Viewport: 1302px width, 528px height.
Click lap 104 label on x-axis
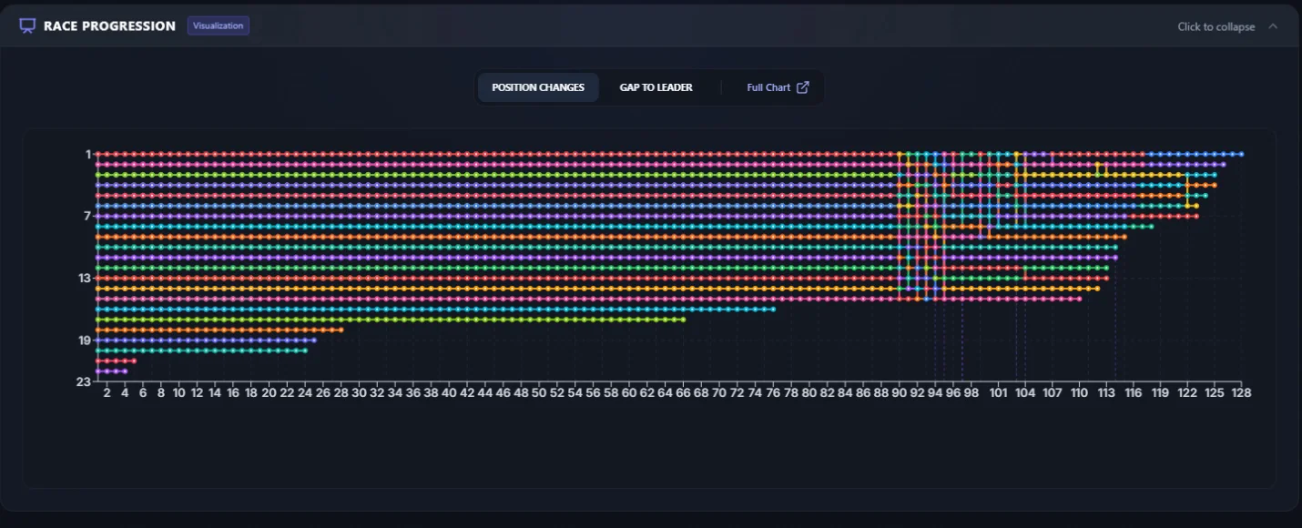click(1025, 393)
